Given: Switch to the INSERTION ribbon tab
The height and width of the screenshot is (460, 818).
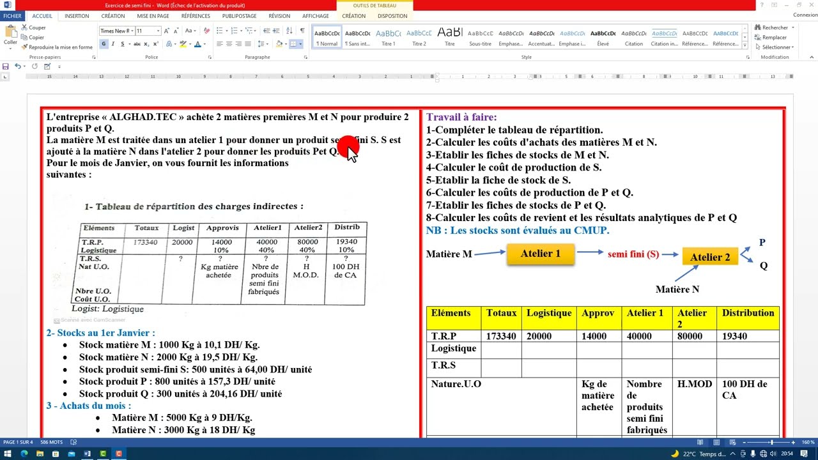Looking at the screenshot, I should (77, 16).
